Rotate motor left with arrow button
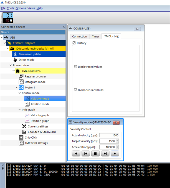The width and height of the screenshot is (170, 188). click(x=76, y=154)
